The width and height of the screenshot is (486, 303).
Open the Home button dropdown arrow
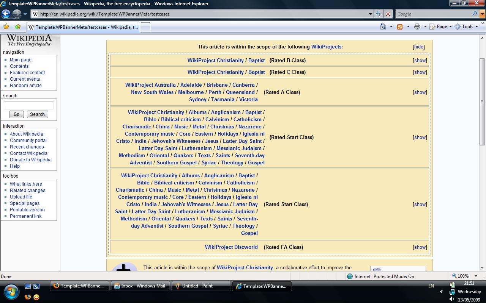tap(391, 27)
